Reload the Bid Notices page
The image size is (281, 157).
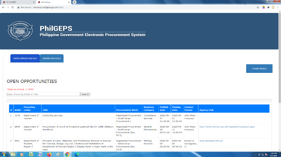click(13, 7)
